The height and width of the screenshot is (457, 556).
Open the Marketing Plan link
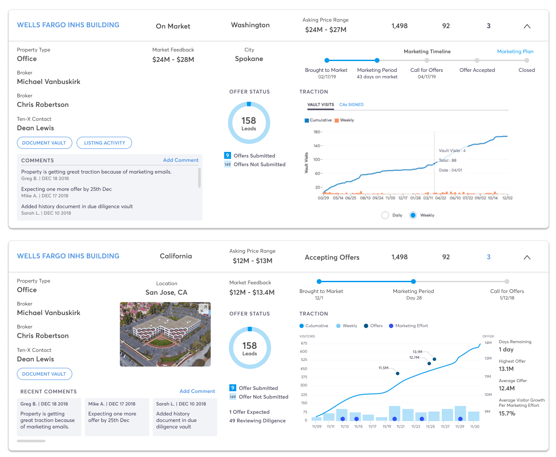[515, 51]
